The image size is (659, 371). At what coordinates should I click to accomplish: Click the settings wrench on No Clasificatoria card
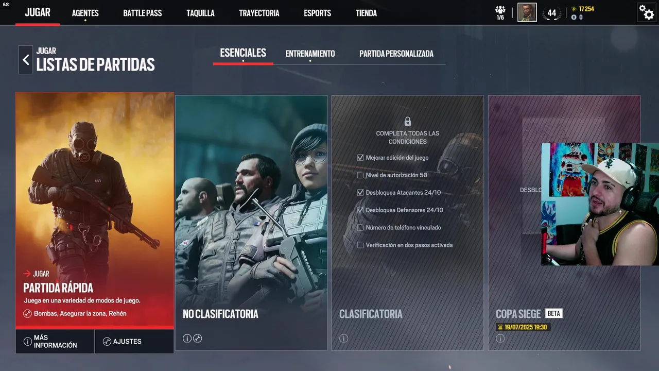[x=198, y=339]
